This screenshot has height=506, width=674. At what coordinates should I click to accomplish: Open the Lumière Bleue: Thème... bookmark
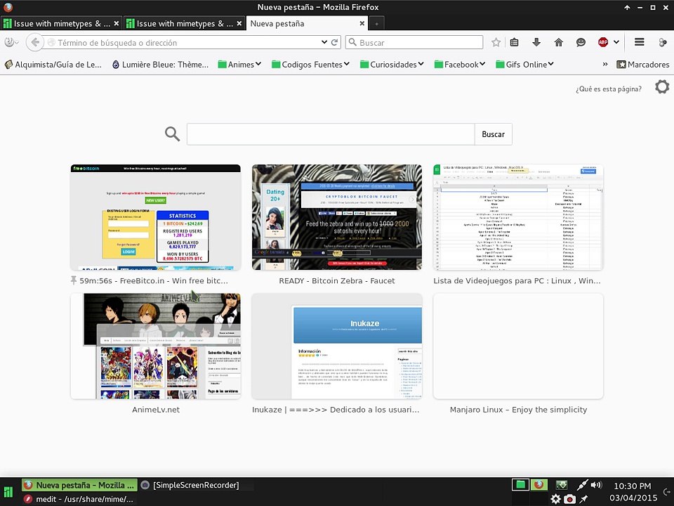click(x=160, y=64)
